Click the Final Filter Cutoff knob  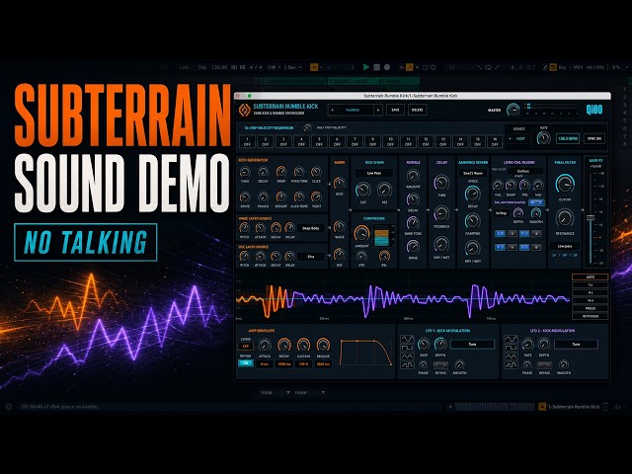(565, 184)
